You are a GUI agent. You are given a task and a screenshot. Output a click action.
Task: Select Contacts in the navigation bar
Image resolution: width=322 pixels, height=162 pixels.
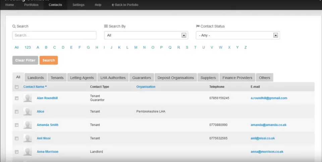tap(55, 5)
